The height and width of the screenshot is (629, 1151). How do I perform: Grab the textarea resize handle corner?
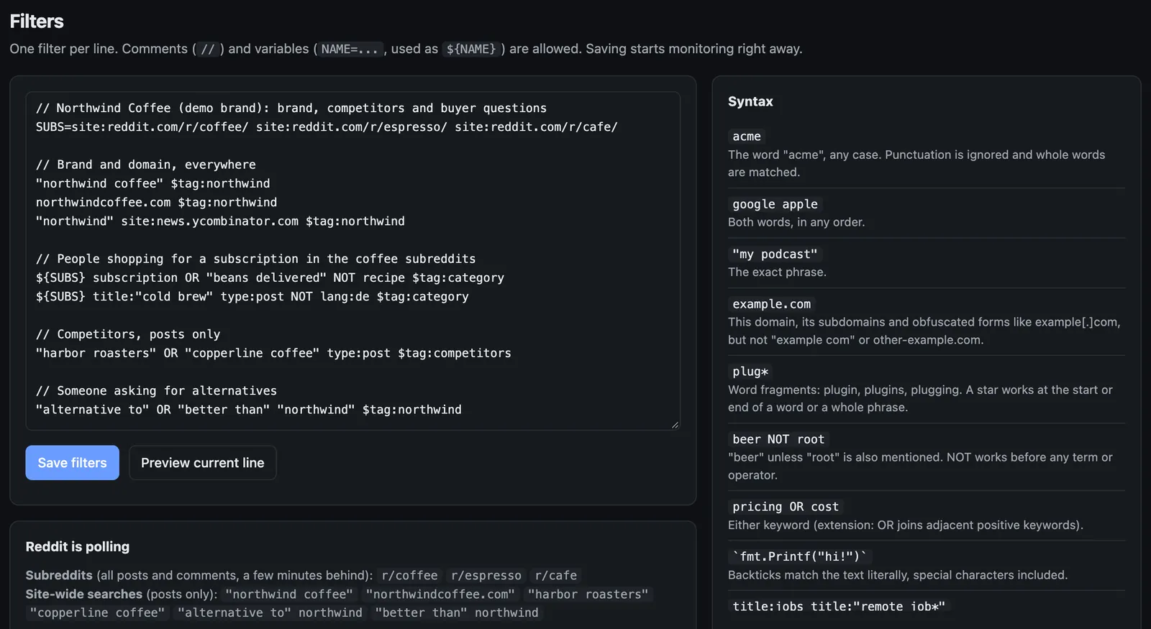click(x=675, y=425)
